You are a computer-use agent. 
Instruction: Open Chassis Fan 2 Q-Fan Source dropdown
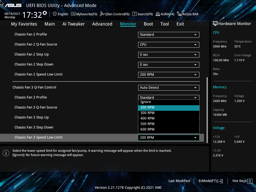169,44
